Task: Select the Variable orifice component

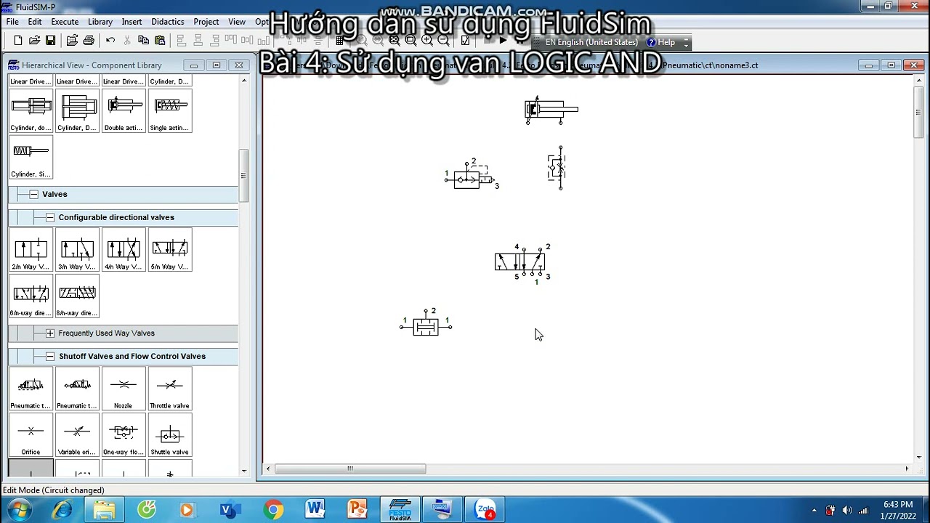Action: click(77, 435)
